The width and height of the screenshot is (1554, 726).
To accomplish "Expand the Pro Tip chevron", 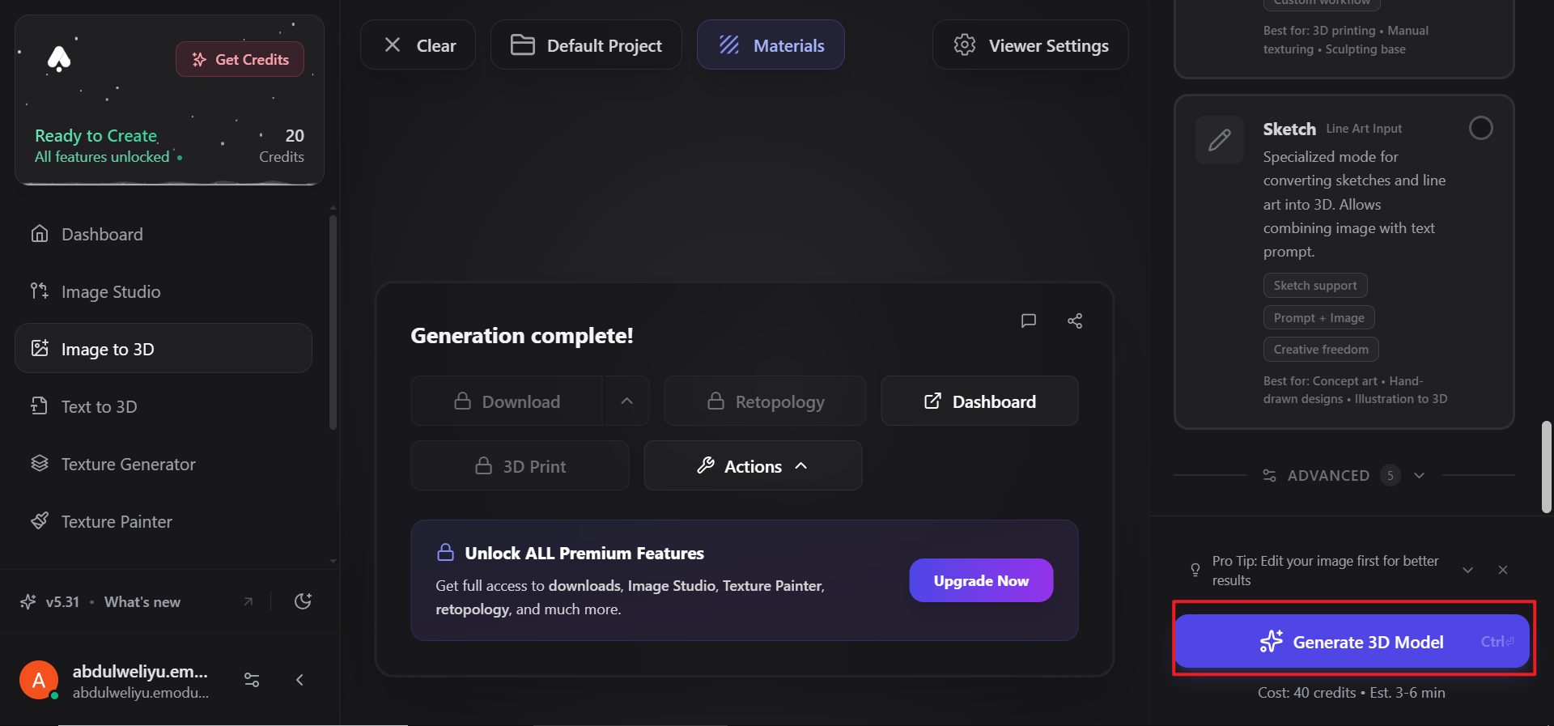I will click(x=1467, y=570).
